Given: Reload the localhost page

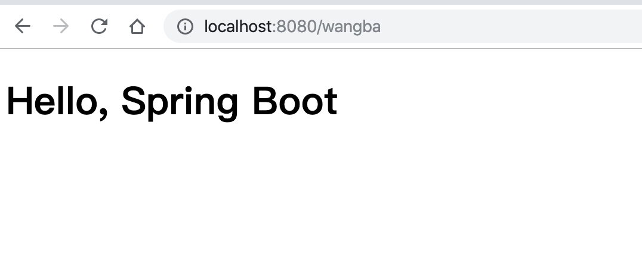Looking at the screenshot, I should [99, 27].
